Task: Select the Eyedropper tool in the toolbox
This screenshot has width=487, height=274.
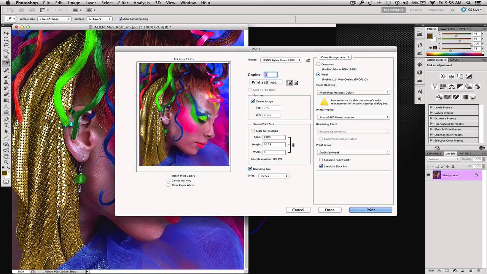Action: click(6, 64)
